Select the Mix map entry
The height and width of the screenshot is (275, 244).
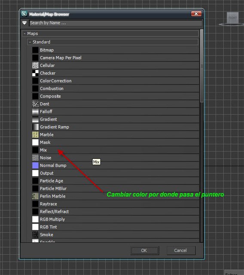tap(116, 150)
